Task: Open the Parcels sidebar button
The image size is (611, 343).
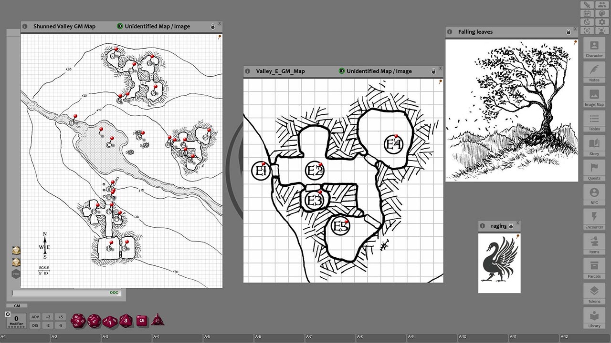Action: pyautogui.click(x=594, y=268)
